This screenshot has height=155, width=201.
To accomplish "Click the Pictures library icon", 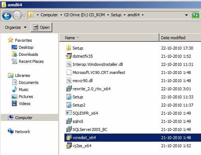I will click(x=14, y=97).
